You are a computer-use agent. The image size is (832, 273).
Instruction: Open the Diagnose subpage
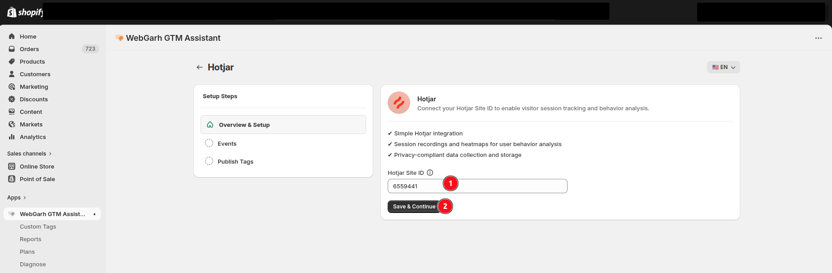tap(33, 264)
